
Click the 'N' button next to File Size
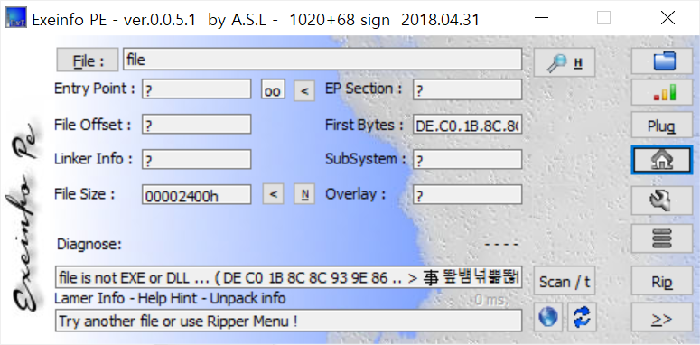(304, 194)
